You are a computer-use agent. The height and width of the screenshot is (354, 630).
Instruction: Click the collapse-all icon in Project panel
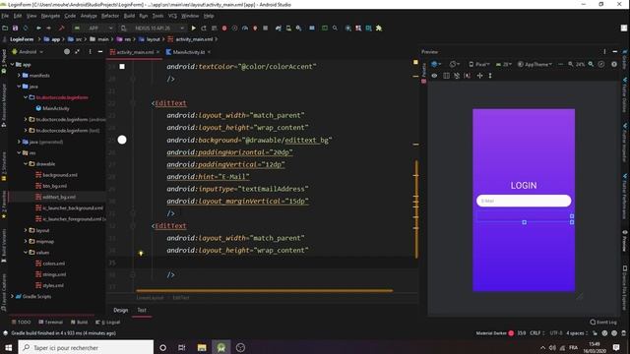[77, 52]
